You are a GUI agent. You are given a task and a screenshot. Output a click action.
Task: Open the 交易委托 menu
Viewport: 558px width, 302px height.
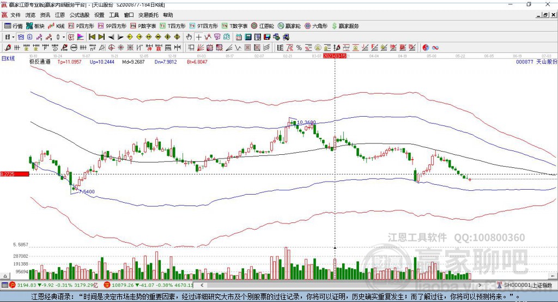pos(148,15)
